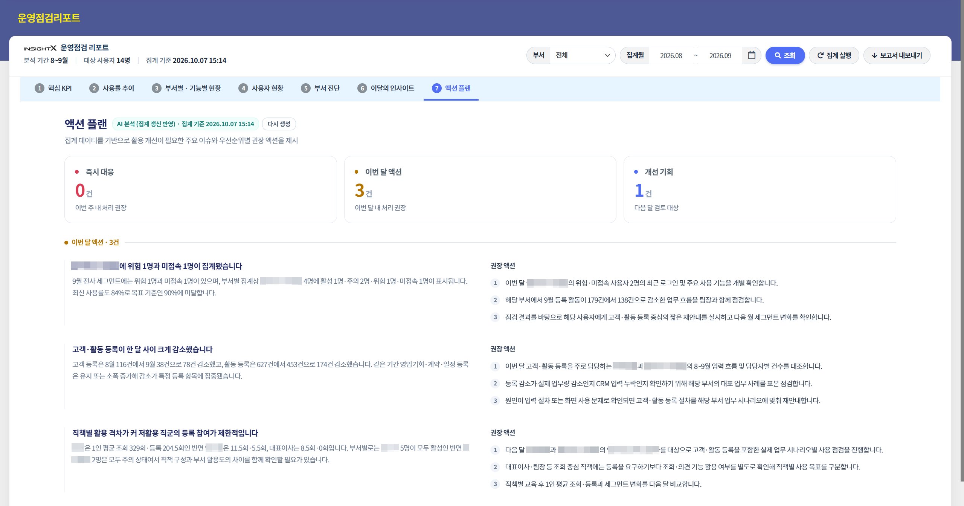Export with 보고서 내보내기 button
The width and height of the screenshot is (964, 506).
click(x=897, y=55)
